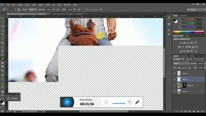Viewport: 206px width, 116px height.
Task: Select the Move tool
Action: [x=2, y=18]
